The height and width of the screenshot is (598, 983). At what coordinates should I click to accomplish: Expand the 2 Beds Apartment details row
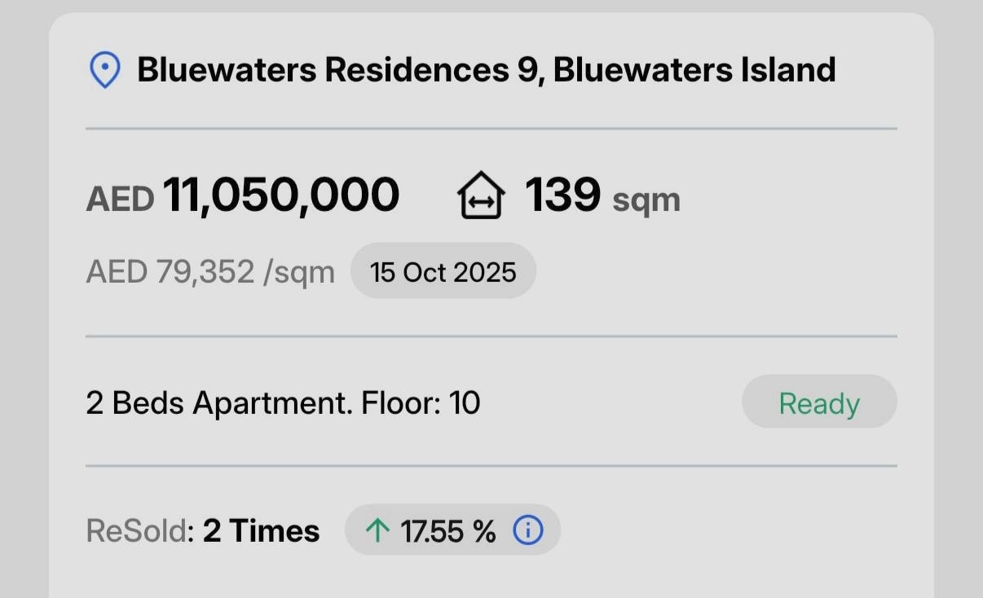click(x=284, y=402)
